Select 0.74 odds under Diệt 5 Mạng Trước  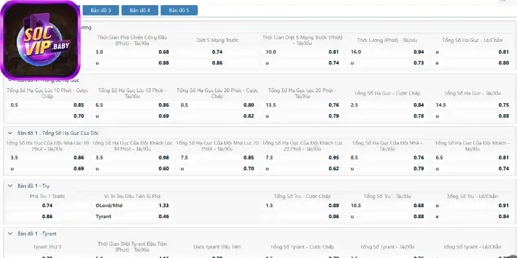click(x=217, y=52)
